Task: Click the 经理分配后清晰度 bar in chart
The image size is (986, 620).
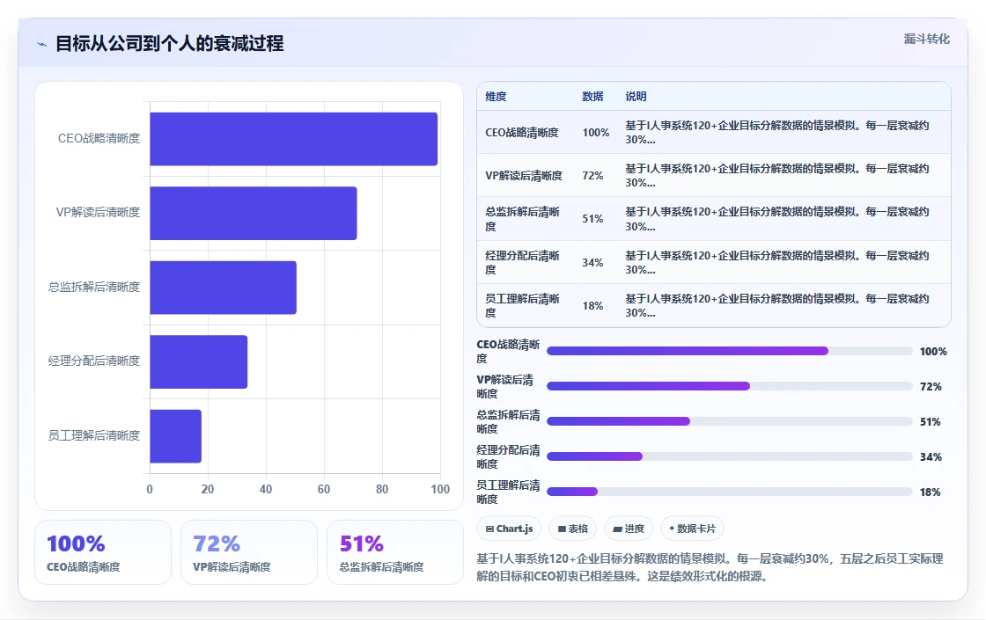Action: coord(199,361)
